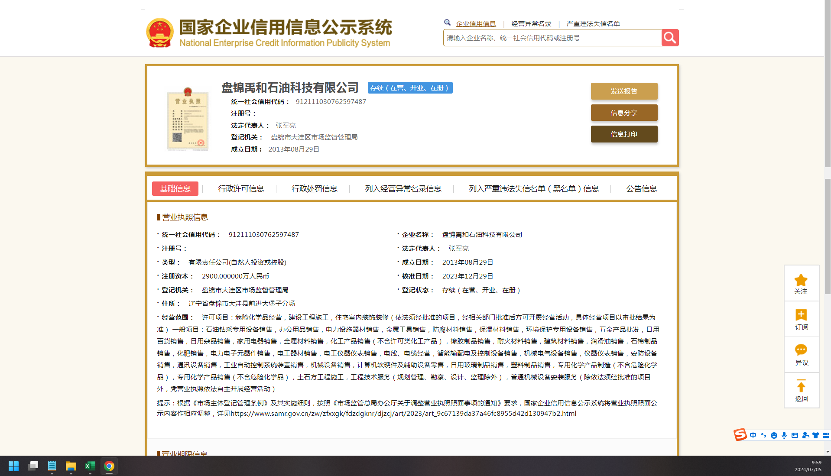This screenshot has height=476, width=831.
Task: Click the company title 盘锦禹和石油科技有限公司
Action: click(x=290, y=87)
